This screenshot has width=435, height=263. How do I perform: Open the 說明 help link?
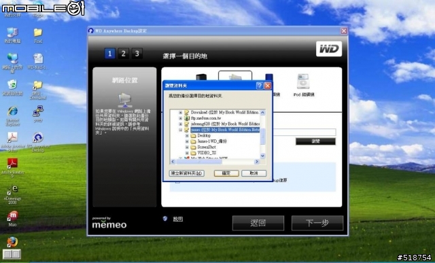tap(178, 219)
